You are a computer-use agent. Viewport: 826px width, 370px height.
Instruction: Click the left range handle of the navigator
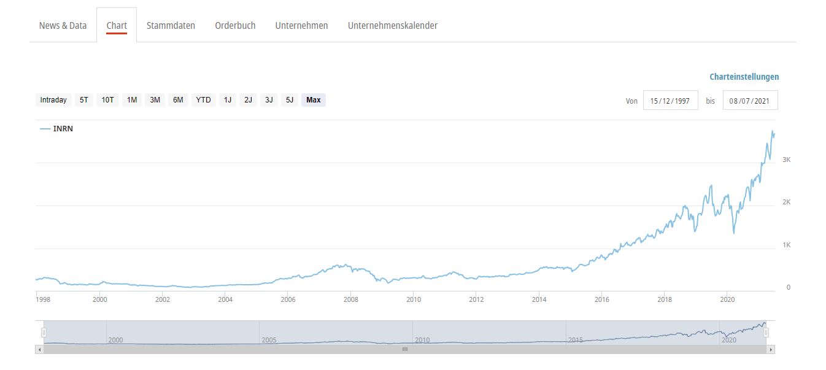pos(44,333)
